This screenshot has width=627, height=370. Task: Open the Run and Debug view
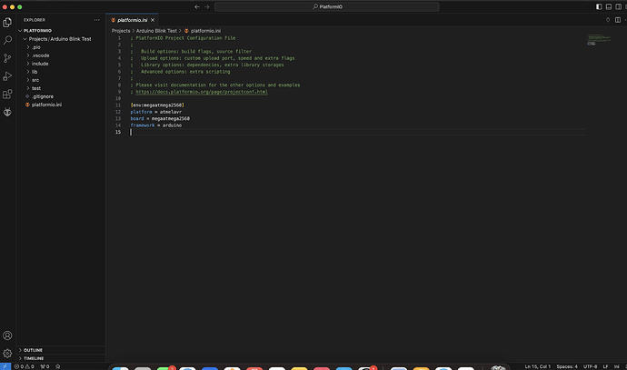[x=7, y=76]
